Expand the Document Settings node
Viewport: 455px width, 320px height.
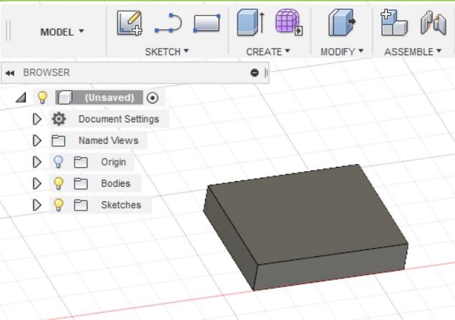37,119
